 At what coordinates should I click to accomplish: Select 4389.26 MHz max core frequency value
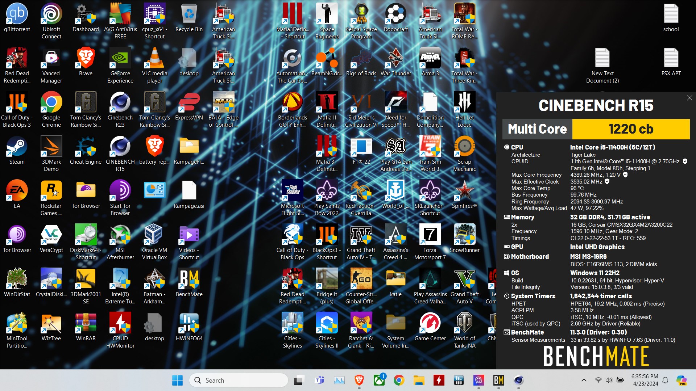595,175
